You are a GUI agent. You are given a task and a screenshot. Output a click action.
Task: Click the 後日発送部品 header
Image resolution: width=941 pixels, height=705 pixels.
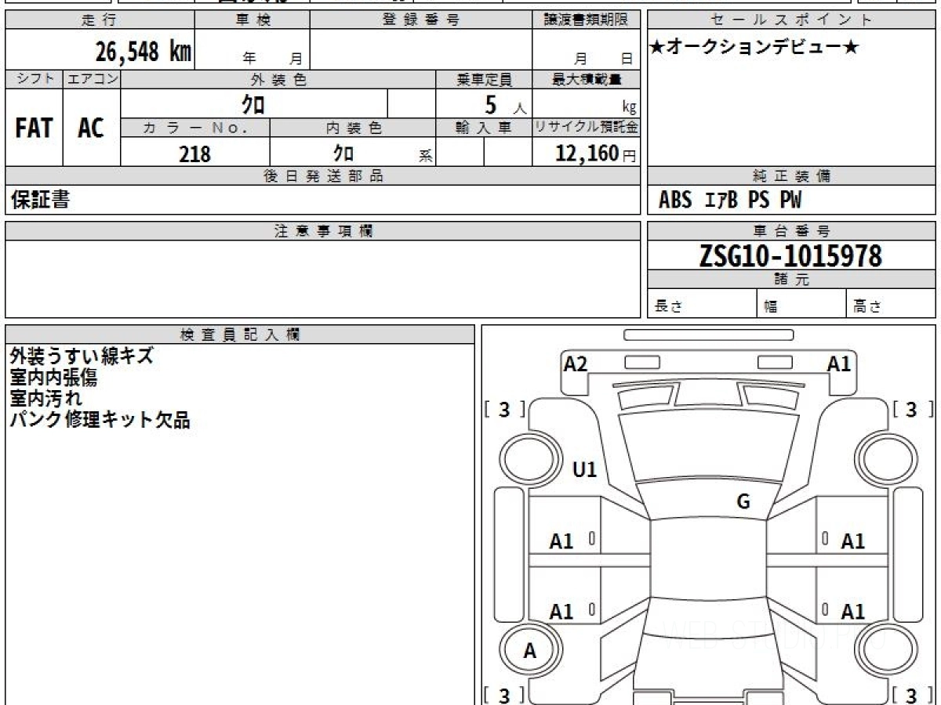point(323,176)
